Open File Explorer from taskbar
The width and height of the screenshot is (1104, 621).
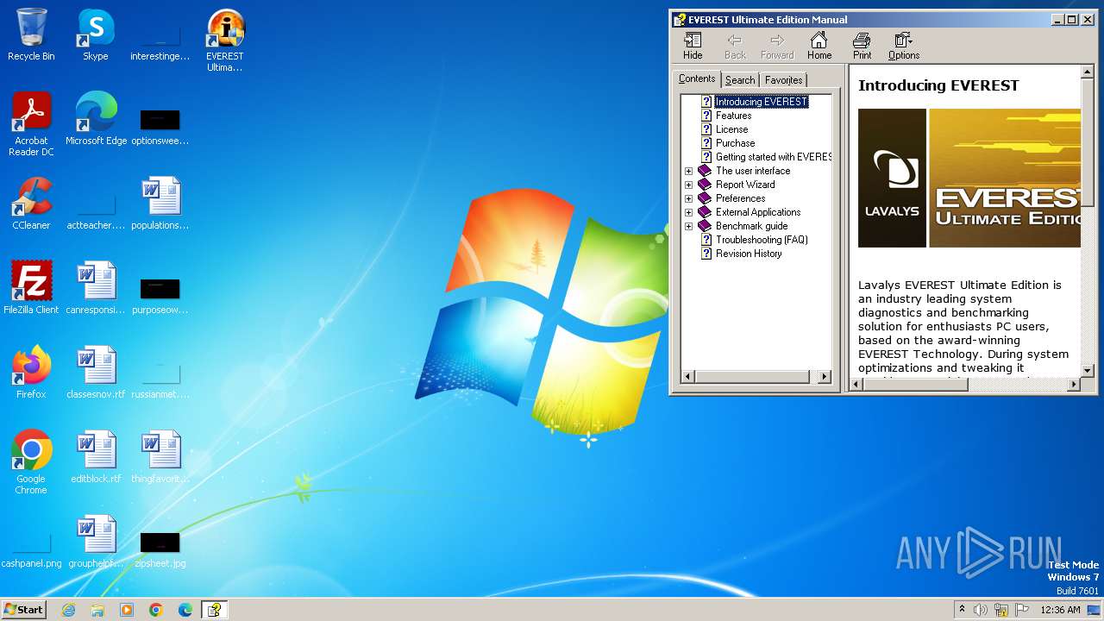click(x=97, y=610)
